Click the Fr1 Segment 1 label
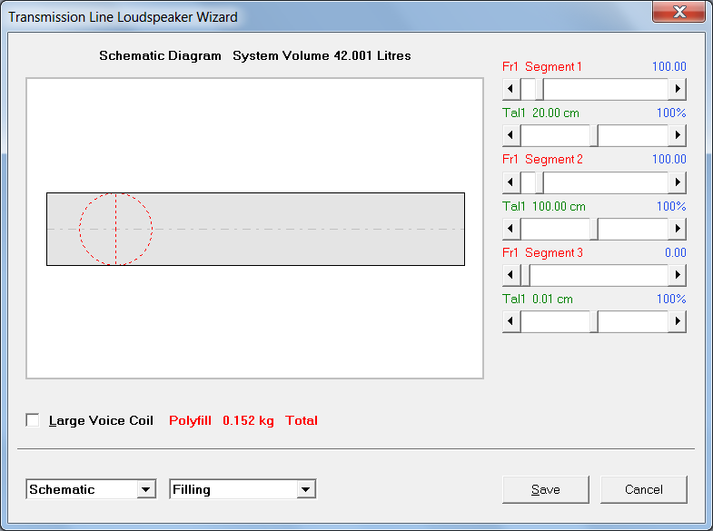The width and height of the screenshot is (713, 531). pos(542,67)
